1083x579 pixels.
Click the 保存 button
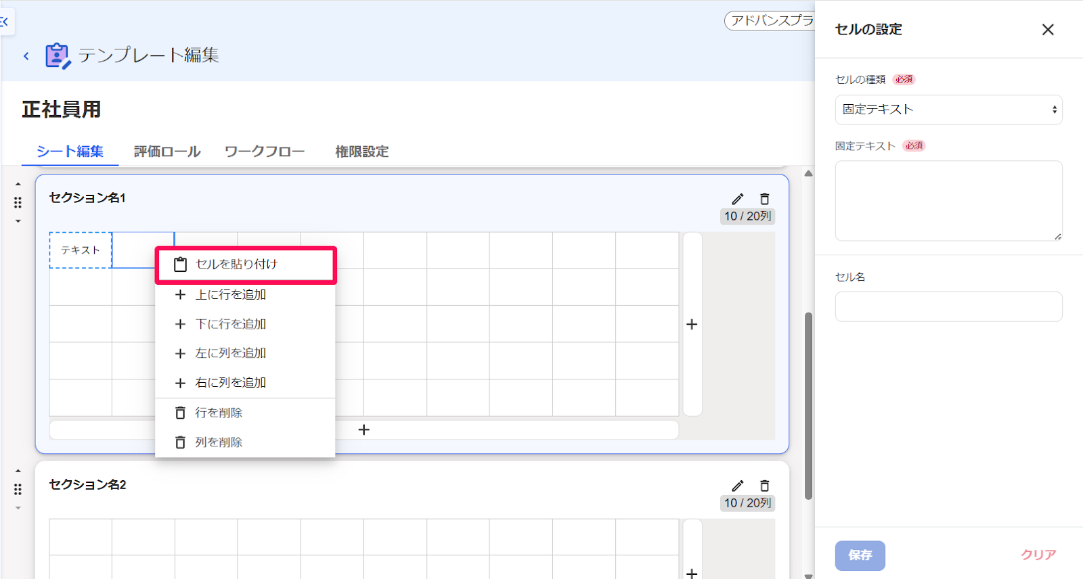tap(860, 555)
